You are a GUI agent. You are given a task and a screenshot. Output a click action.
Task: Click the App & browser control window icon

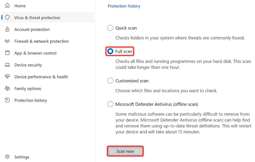click(7, 53)
